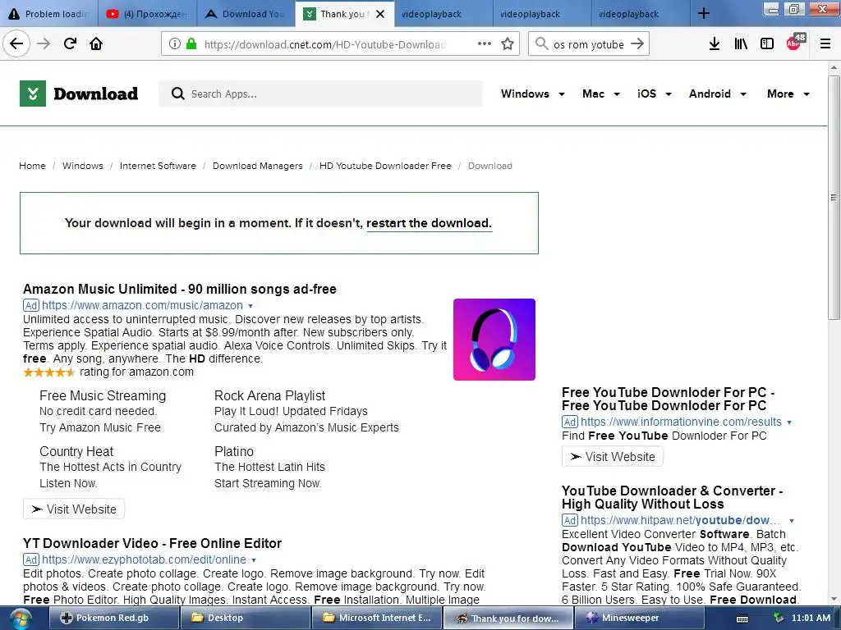Submit search with arrow in search box

[x=637, y=44]
